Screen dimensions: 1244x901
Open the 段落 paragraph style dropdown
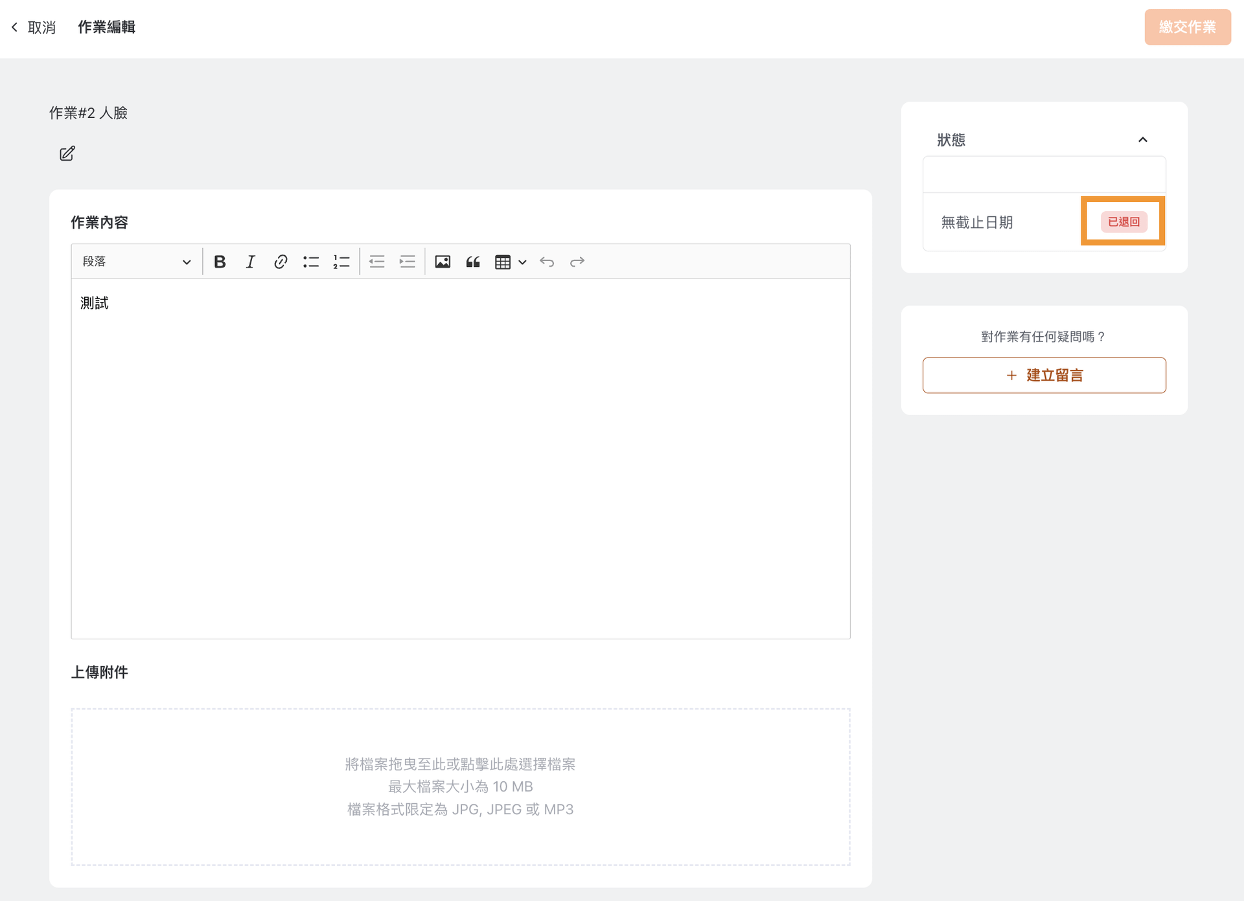136,262
